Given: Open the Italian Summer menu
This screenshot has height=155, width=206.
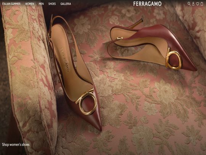Looking at the screenshot, I should (11, 4).
